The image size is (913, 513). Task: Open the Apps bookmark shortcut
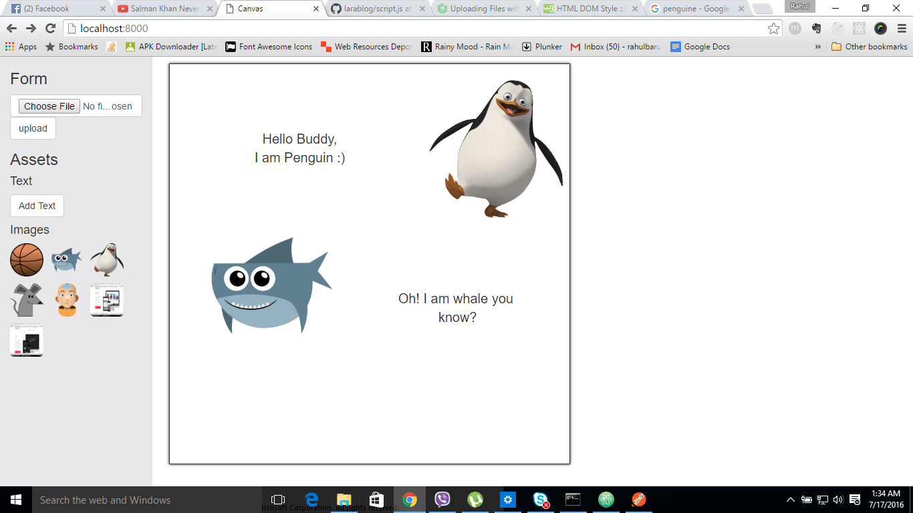(x=21, y=47)
